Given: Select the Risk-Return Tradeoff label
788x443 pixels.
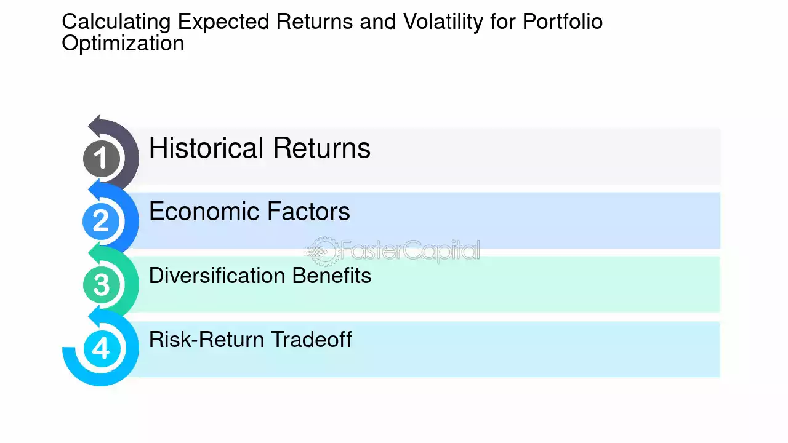Looking at the screenshot, I should pos(250,340).
